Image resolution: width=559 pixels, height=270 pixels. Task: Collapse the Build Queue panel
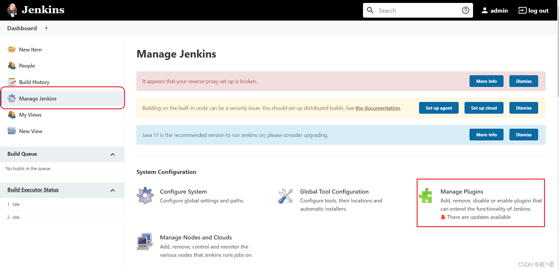[x=113, y=154]
